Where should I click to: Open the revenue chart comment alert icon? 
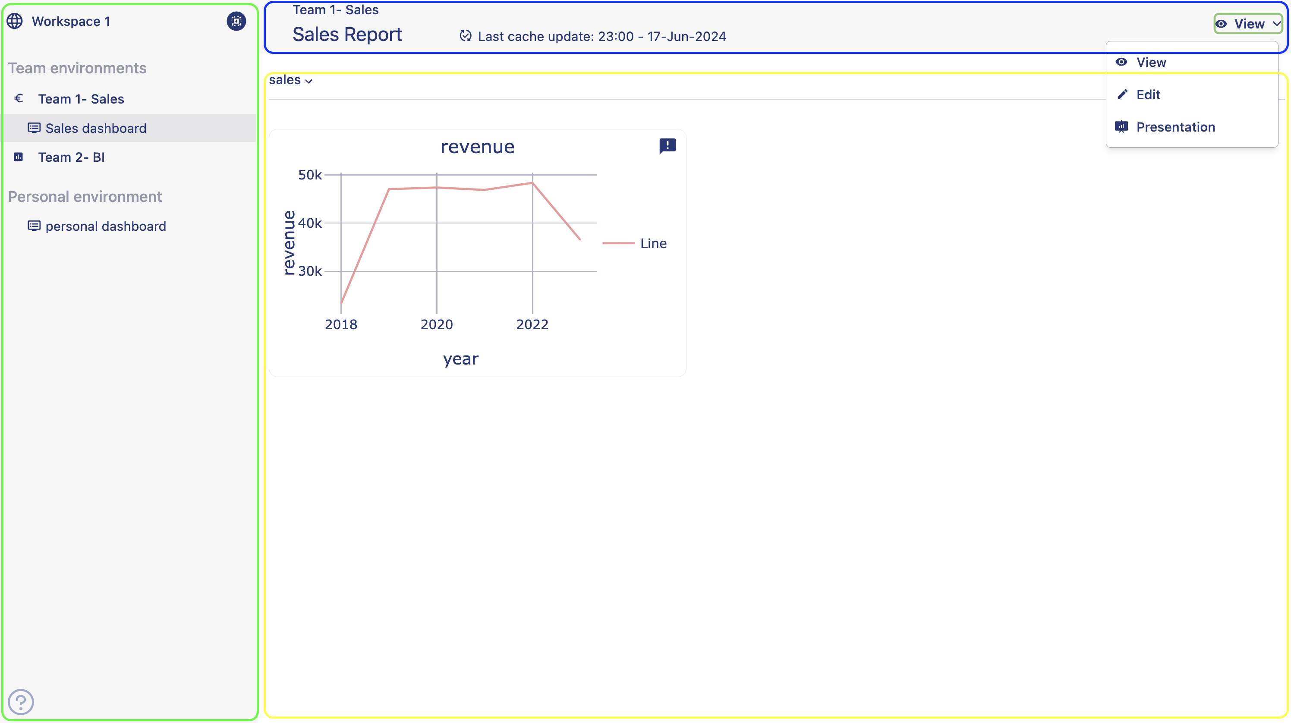coord(667,146)
